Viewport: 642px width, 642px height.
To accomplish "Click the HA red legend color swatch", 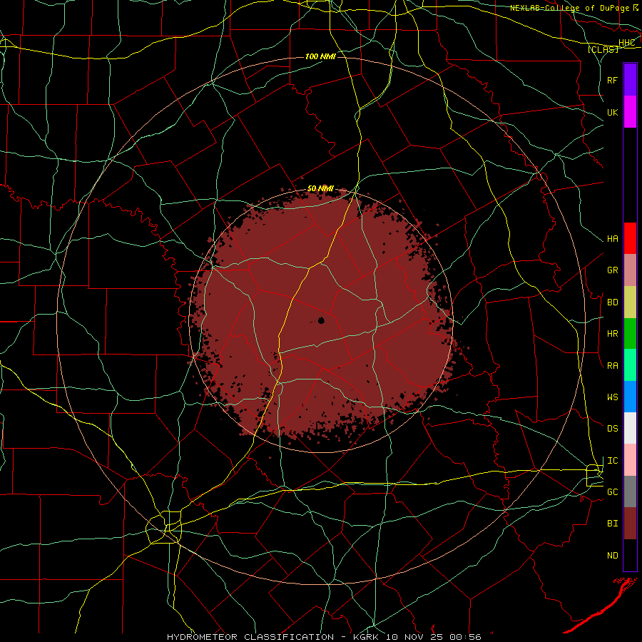I will [630, 238].
